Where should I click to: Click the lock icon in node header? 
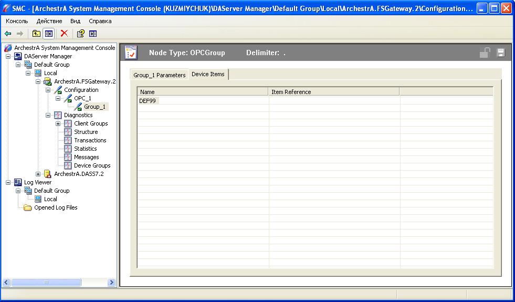[x=485, y=53]
